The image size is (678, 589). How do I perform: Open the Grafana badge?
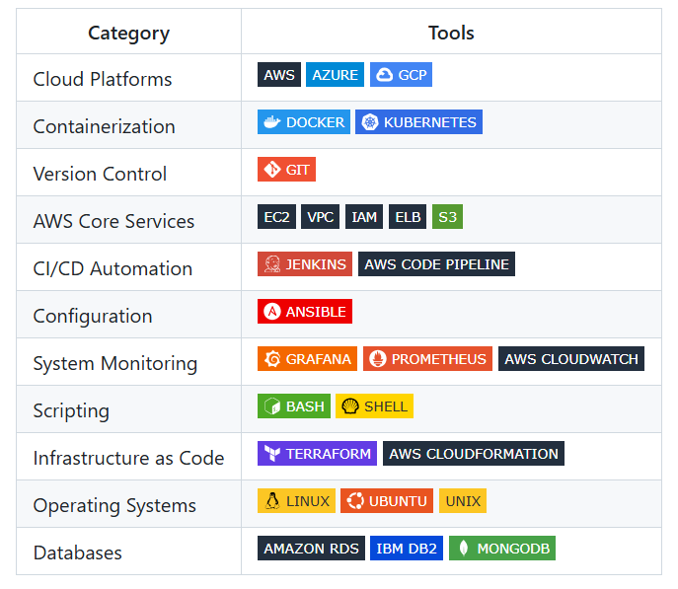pos(307,359)
